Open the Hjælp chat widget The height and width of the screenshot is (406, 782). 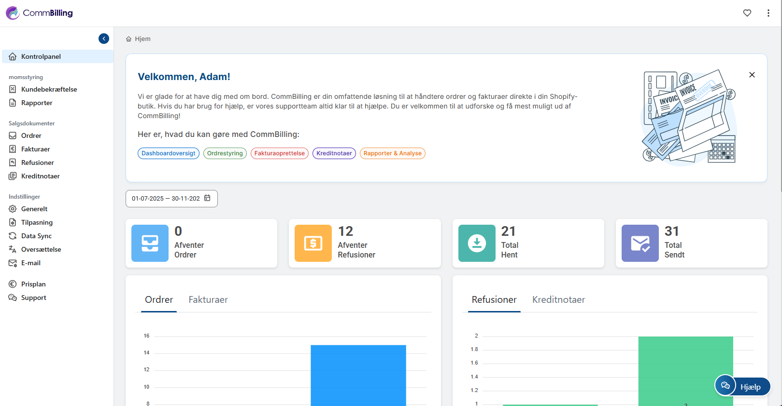pos(742,387)
